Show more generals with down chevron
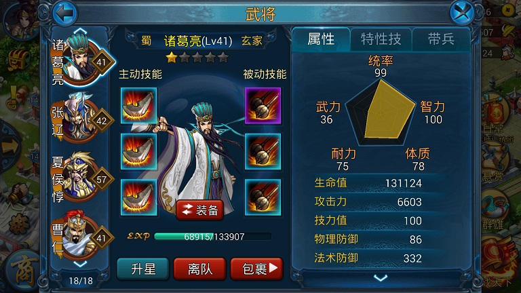Viewport: 521px width, 293px height. point(80,264)
